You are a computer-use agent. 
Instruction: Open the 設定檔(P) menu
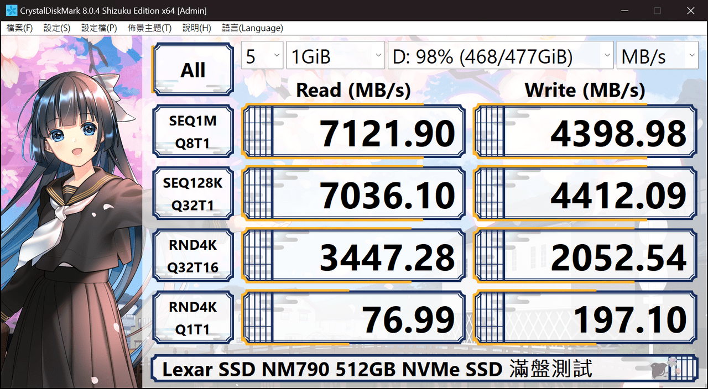click(x=99, y=28)
